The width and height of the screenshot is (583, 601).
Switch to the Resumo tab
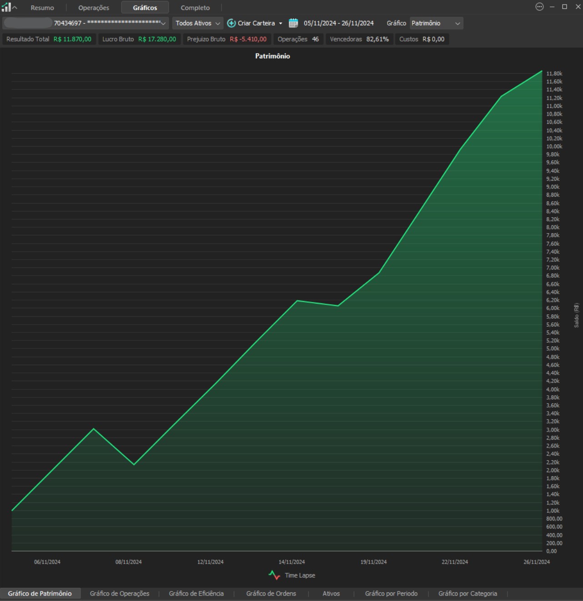click(42, 8)
